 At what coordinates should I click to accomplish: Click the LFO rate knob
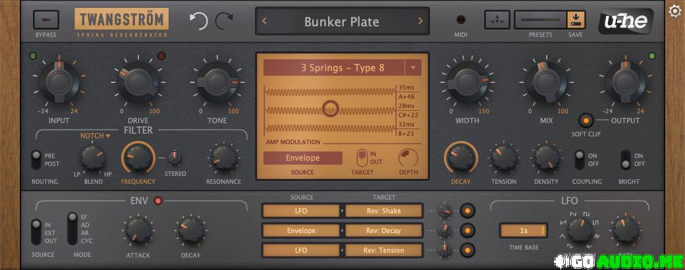pyautogui.click(x=626, y=230)
